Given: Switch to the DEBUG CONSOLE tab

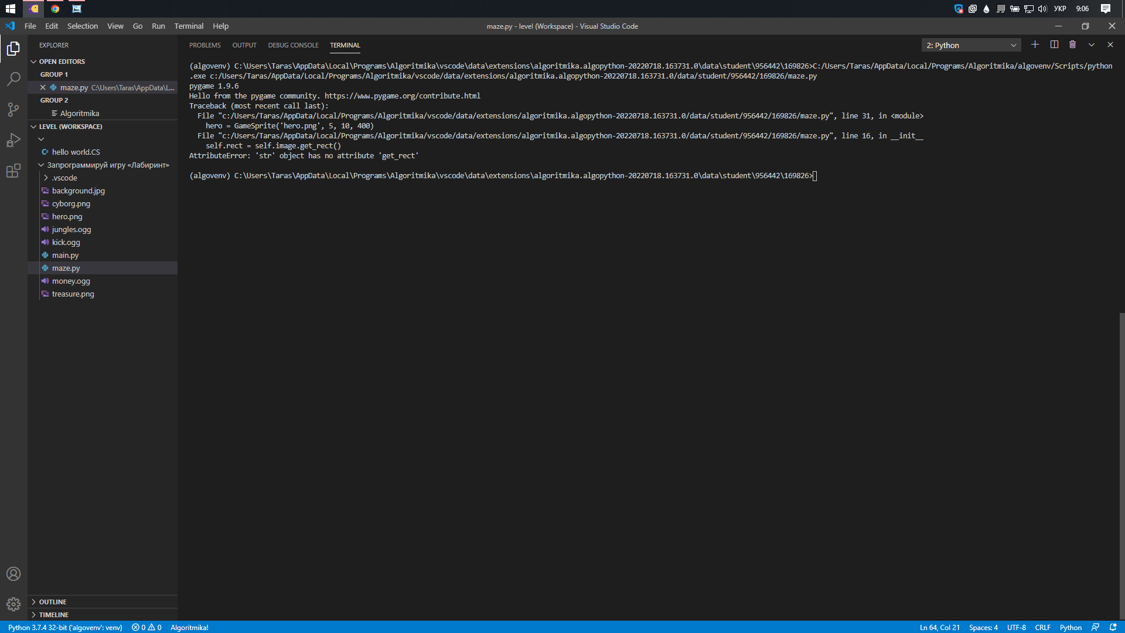Looking at the screenshot, I should [x=293, y=45].
